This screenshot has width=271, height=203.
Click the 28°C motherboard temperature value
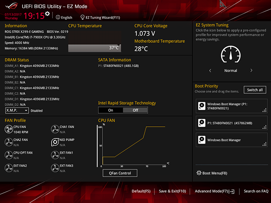141,49
